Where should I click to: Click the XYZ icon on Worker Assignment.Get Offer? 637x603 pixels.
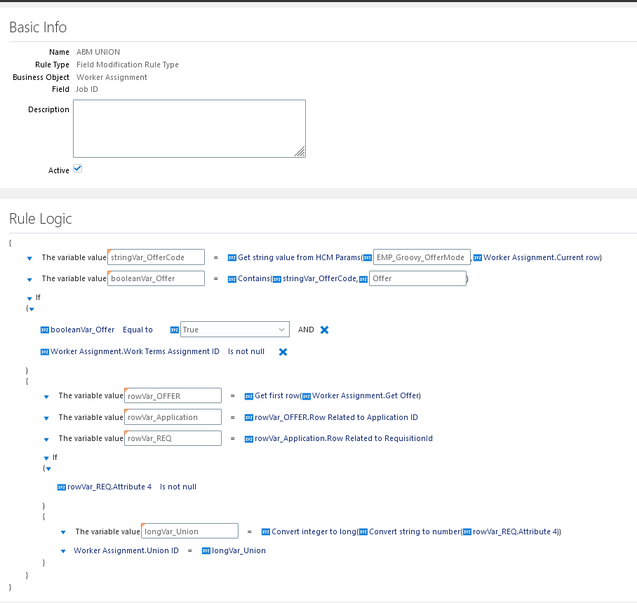(x=307, y=395)
